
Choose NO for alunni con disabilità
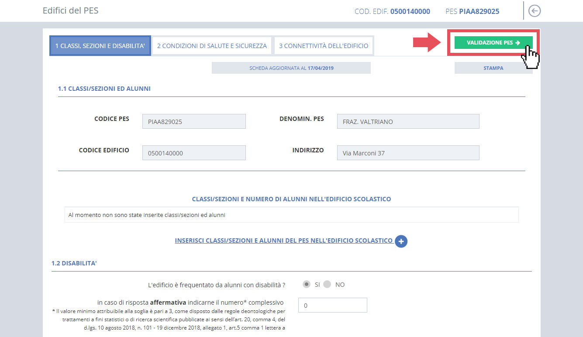click(327, 285)
